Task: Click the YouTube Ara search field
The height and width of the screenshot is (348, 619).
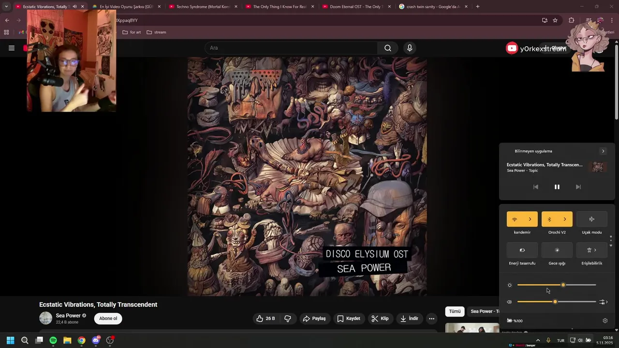Action: (x=291, y=48)
